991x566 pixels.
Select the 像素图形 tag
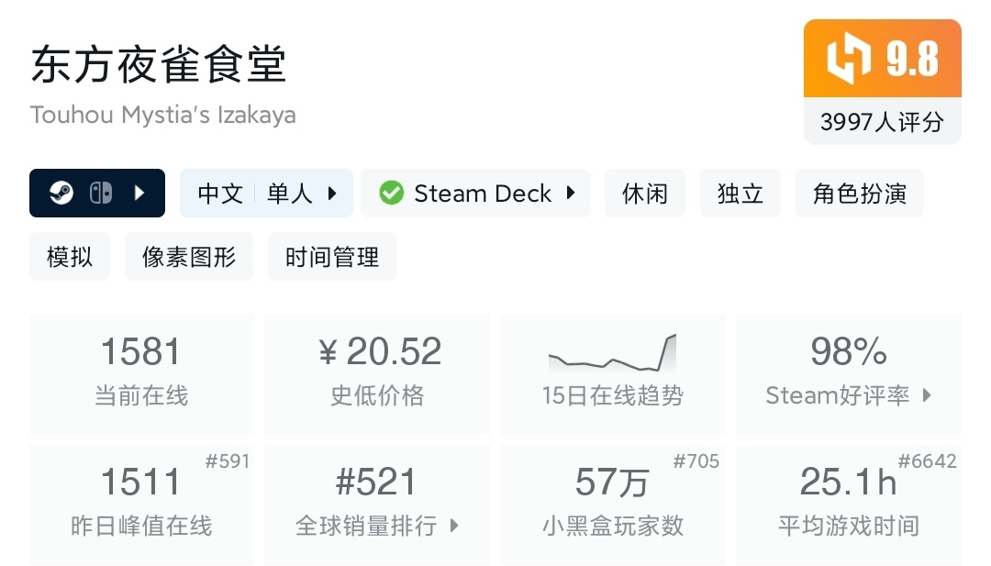click(189, 257)
